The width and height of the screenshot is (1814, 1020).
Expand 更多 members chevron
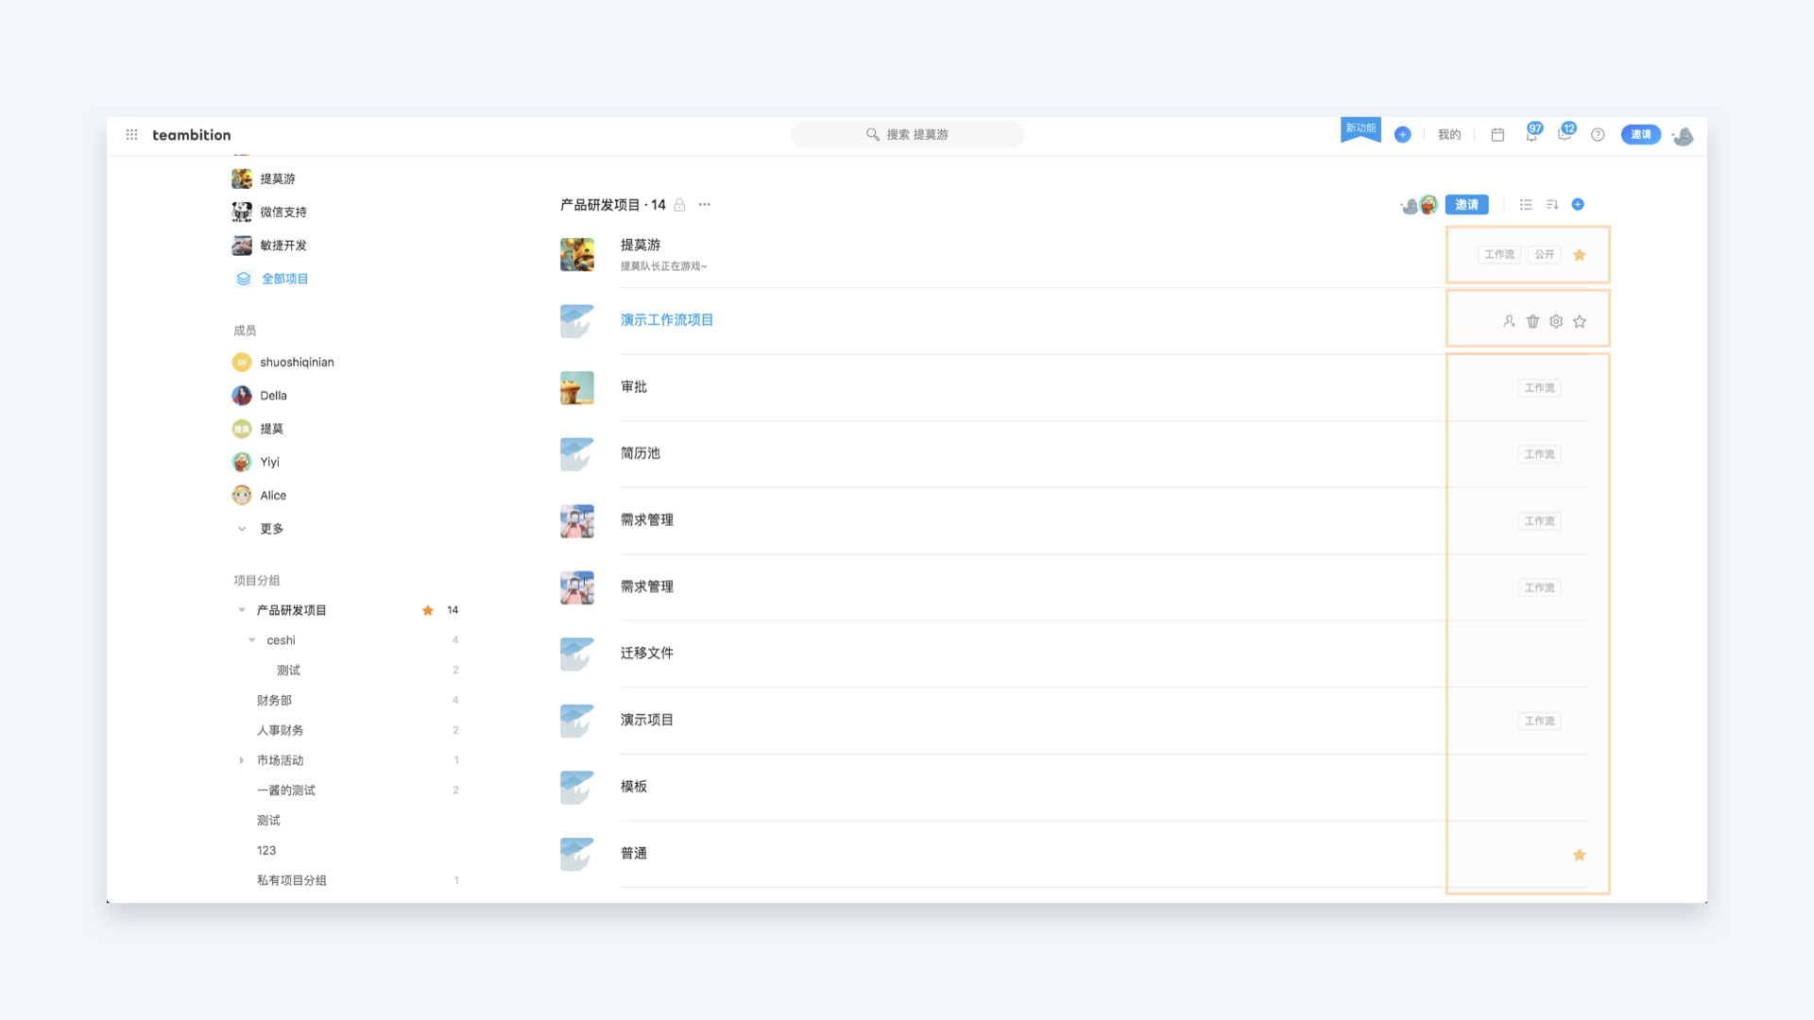[242, 529]
